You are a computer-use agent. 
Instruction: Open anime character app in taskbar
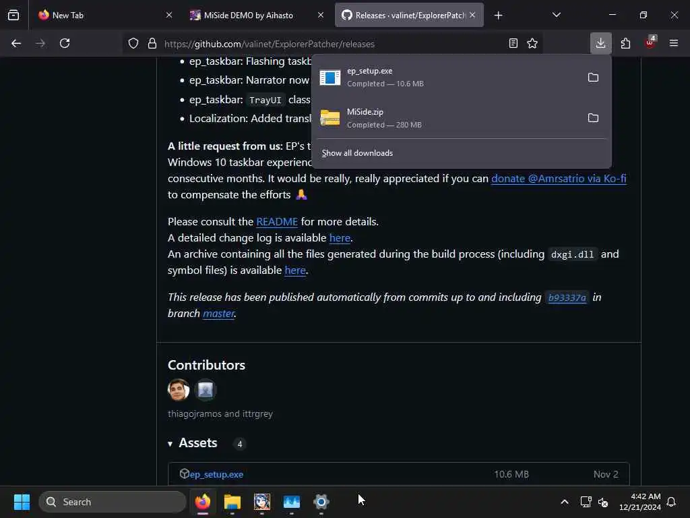[262, 502]
